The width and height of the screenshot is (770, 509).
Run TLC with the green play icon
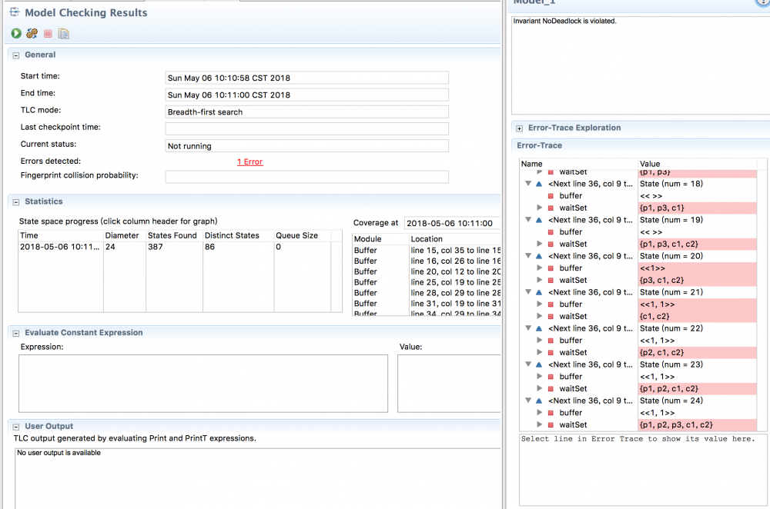[x=16, y=33]
